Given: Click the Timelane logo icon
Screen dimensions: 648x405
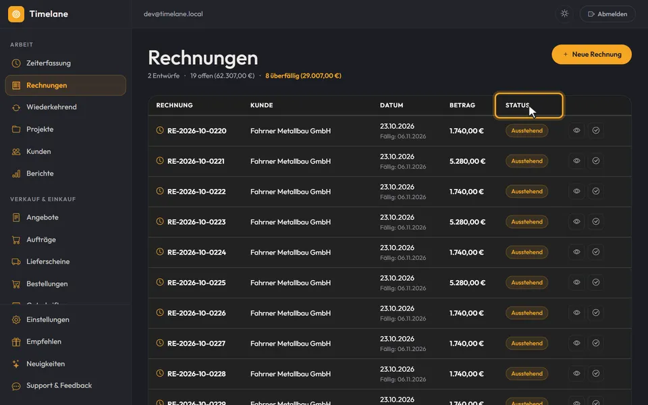Looking at the screenshot, I should [16, 14].
